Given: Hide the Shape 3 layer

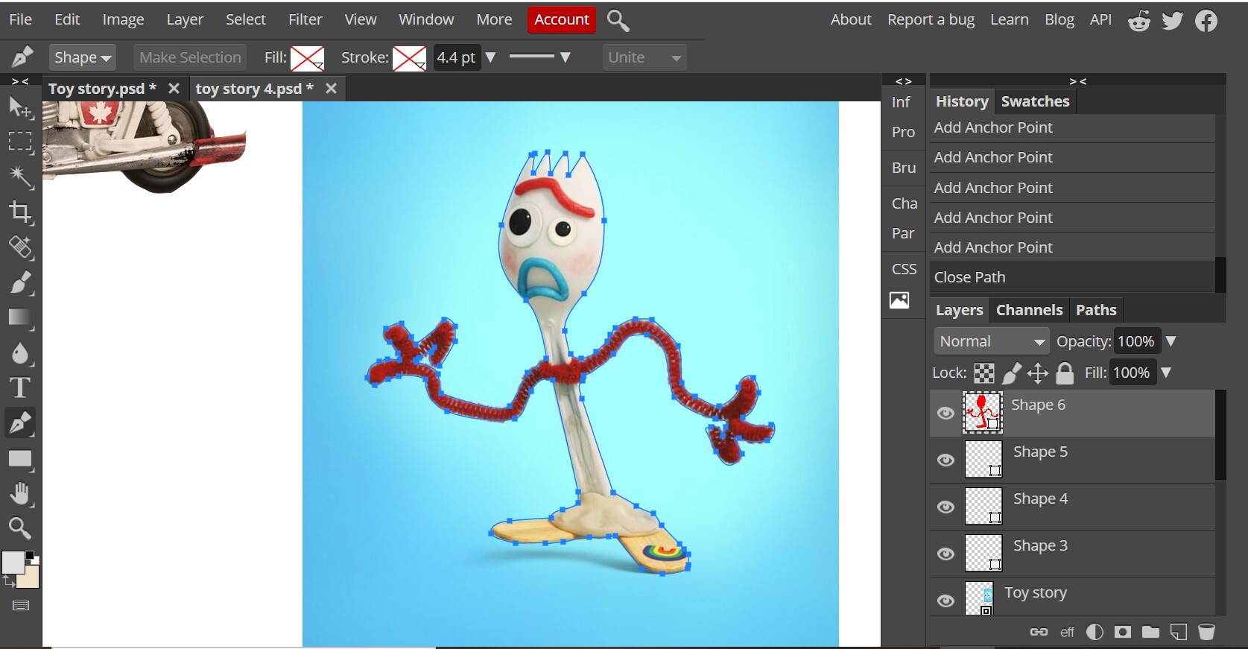Looking at the screenshot, I should coord(945,554).
